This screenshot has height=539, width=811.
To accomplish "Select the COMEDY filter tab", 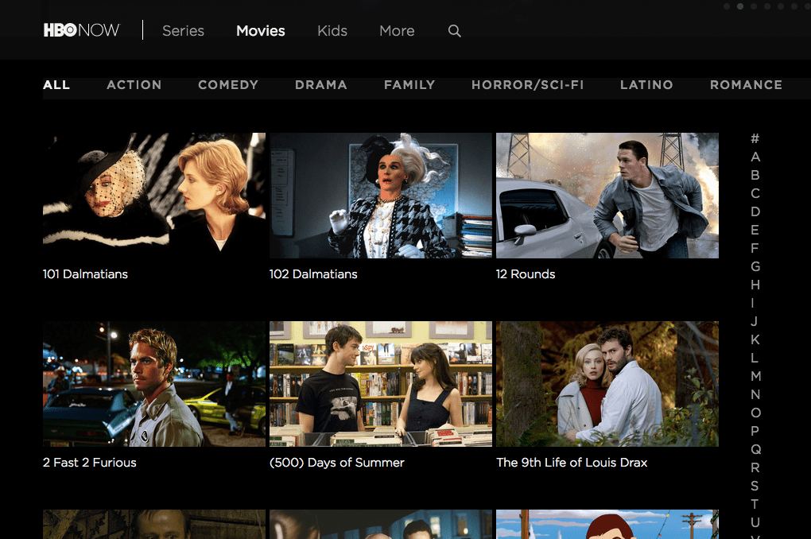I will pyautogui.click(x=228, y=85).
